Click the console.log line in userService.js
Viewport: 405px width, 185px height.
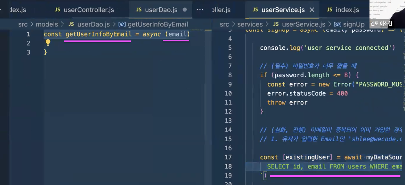[x=328, y=48]
